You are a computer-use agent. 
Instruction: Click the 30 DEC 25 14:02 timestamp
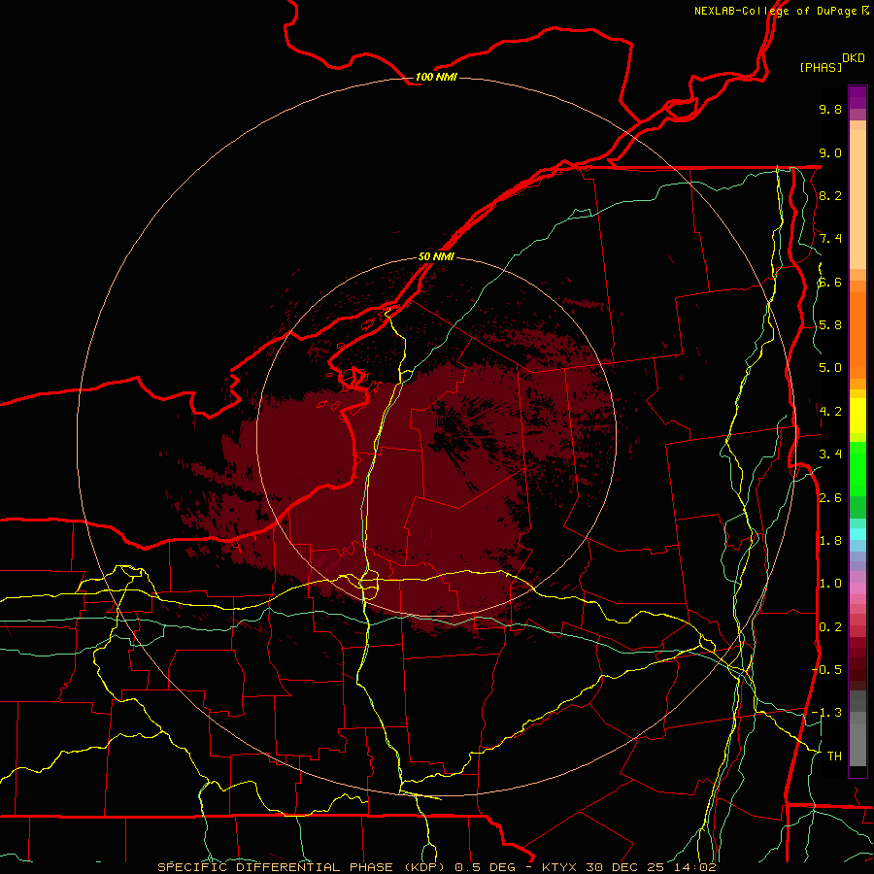coord(651,867)
